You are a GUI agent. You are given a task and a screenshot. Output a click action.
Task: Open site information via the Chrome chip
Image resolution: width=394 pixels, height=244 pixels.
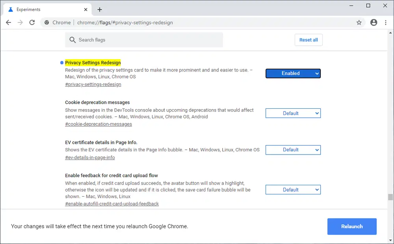56,22
